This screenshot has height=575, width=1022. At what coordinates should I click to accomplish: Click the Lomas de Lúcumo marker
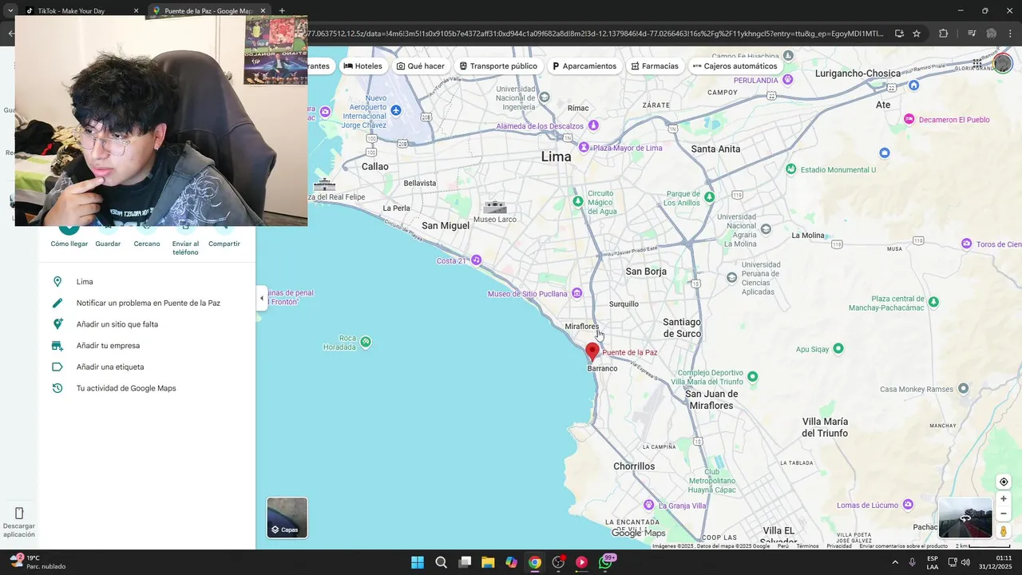(x=909, y=505)
